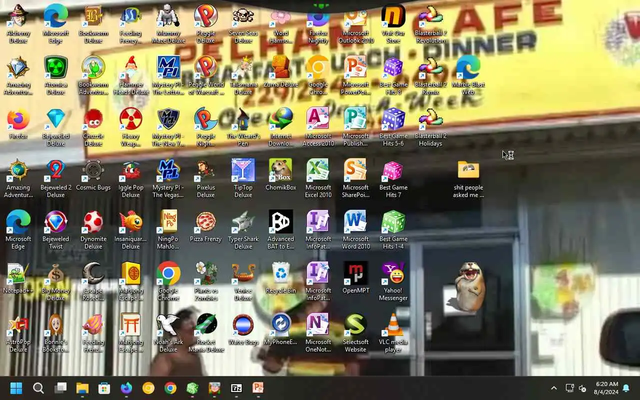640x400 pixels.
Task: Open the Alchemy Deluxe desktop shortcut
Action: tap(18, 24)
